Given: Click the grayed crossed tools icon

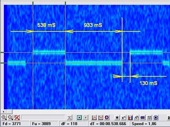Looking at the screenshot, I should point(69,117).
